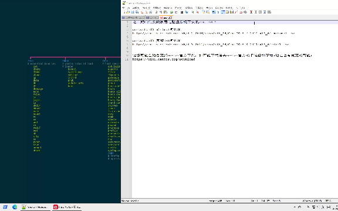Create a new document with the New toolbar icon

pos(124,12)
